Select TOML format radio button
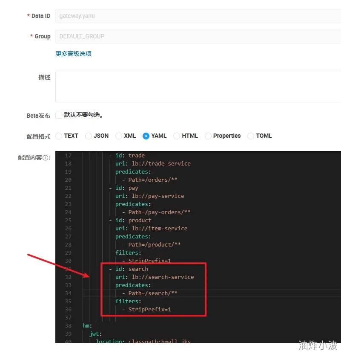Viewport: 341px width, 354px height. coord(251,136)
